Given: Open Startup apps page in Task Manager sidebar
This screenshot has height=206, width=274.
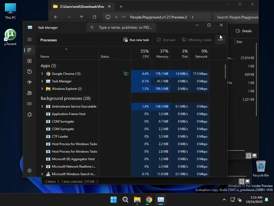Looking at the screenshot, I should coord(29,82).
